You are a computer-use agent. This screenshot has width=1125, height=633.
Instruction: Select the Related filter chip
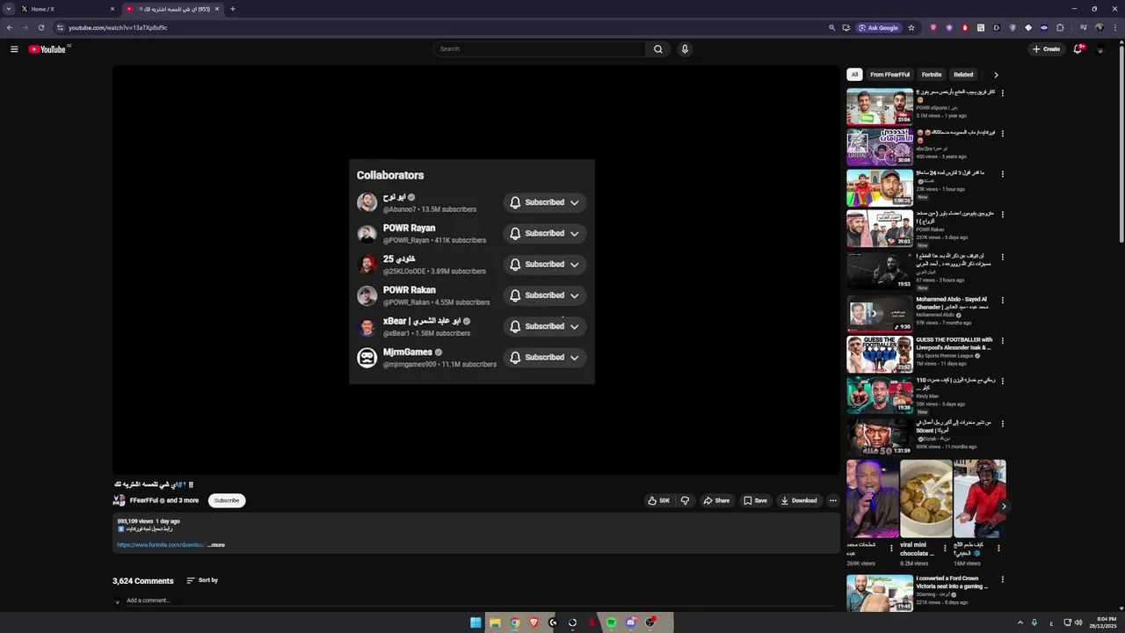click(963, 75)
